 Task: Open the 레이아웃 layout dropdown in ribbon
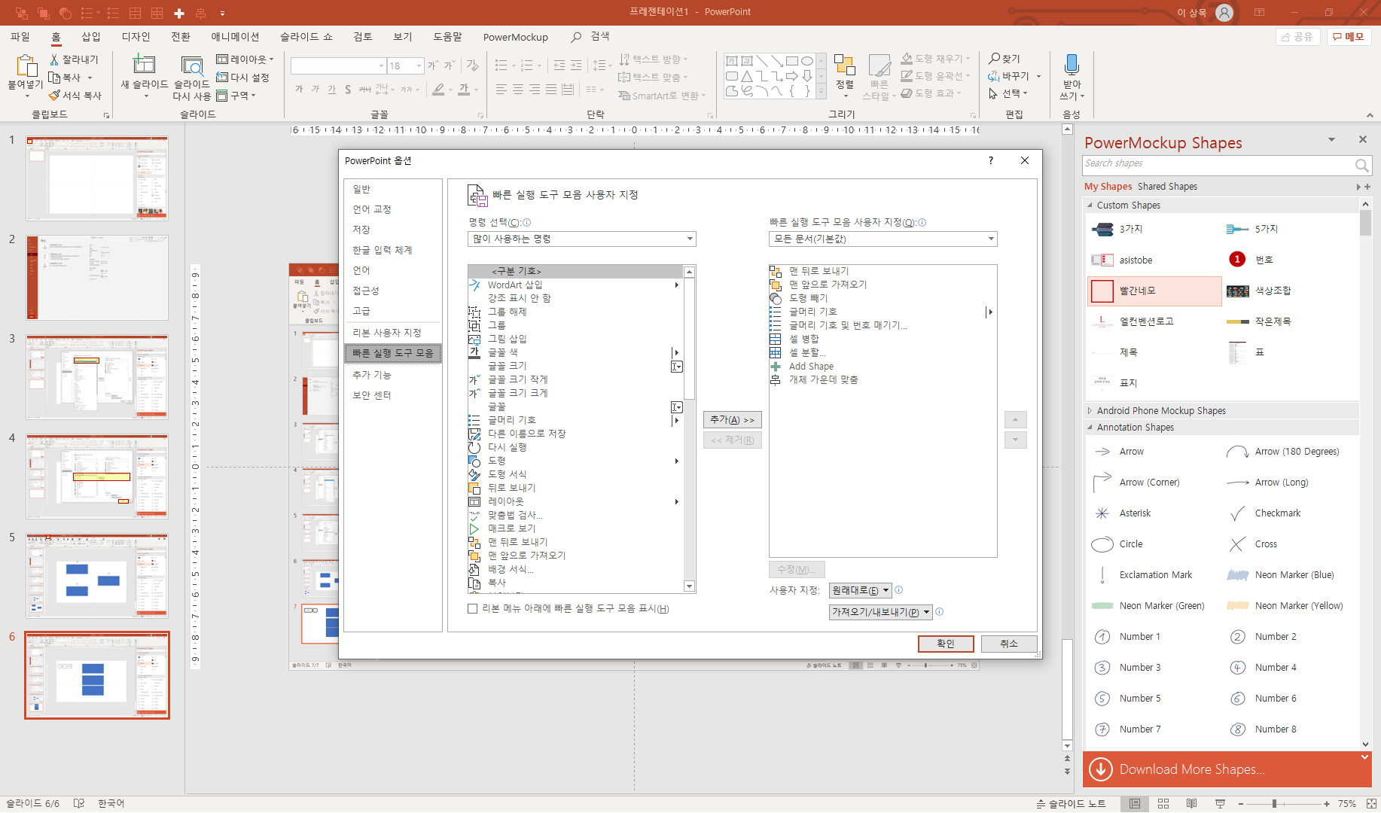coord(245,59)
